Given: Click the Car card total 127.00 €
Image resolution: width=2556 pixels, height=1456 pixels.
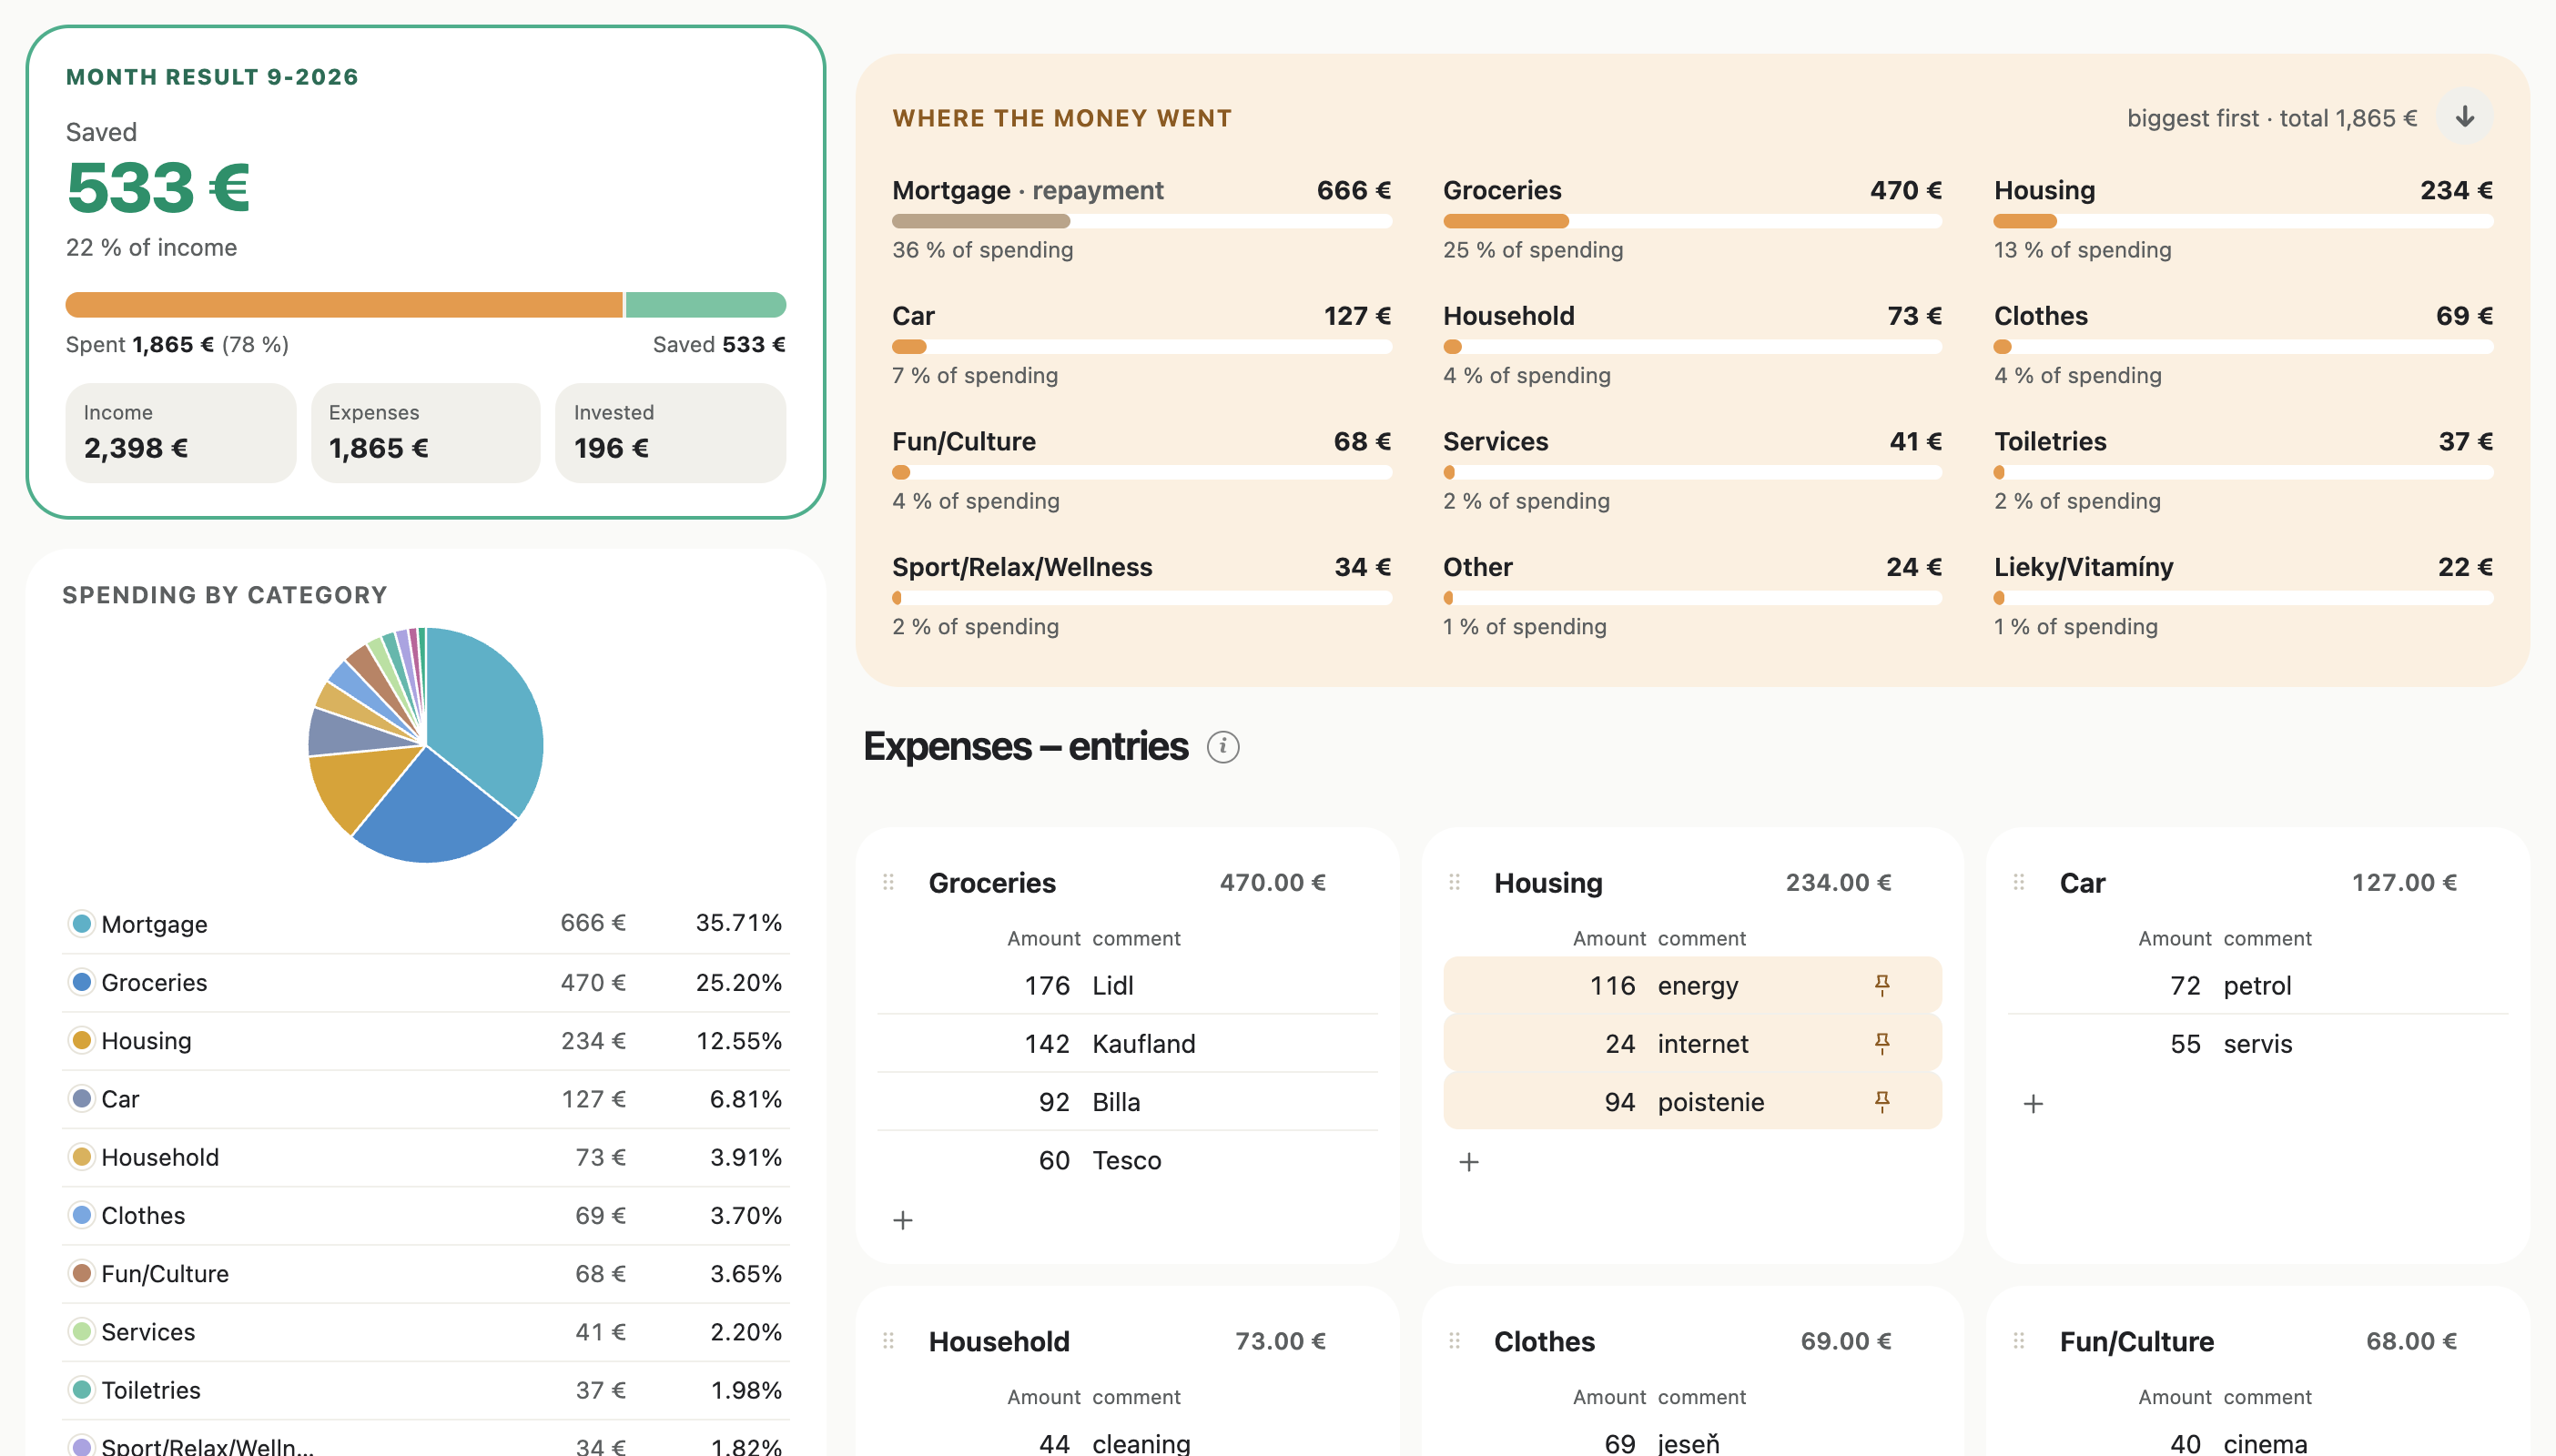Looking at the screenshot, I should tap(2404, 882).
